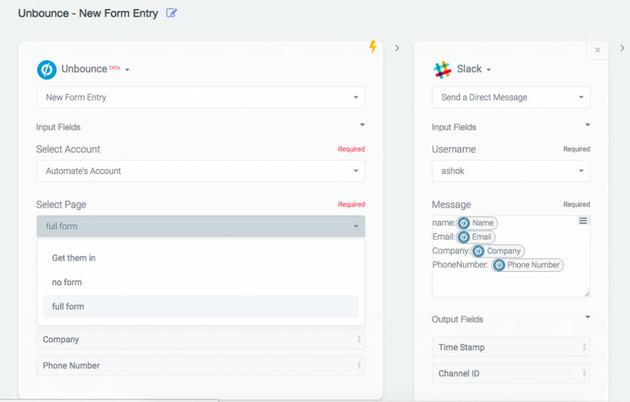This screenshot has height=402, width=630.
Task: Click the Channel ID output field
Action: click(x=511, y=374)
